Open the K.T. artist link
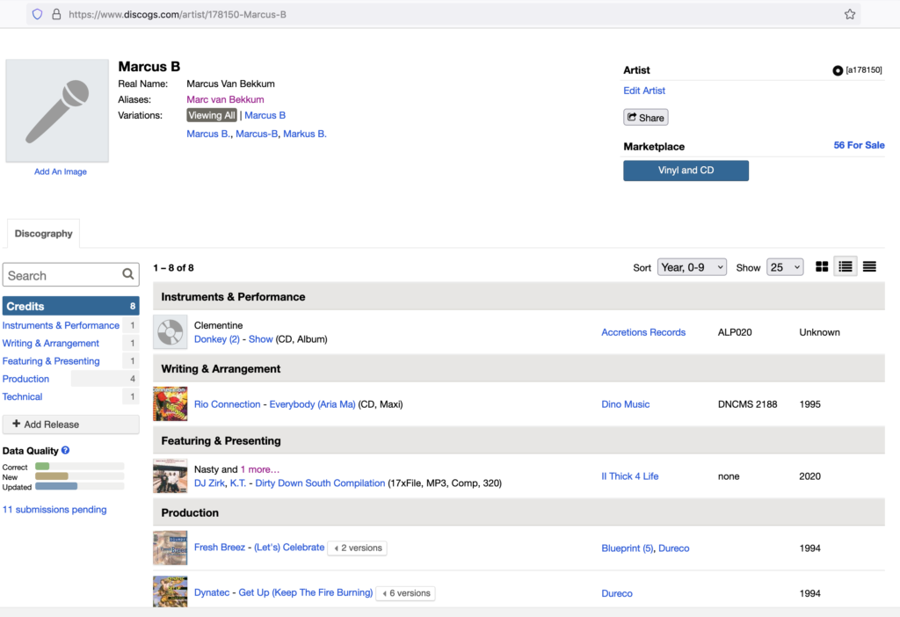 [237, 483]
